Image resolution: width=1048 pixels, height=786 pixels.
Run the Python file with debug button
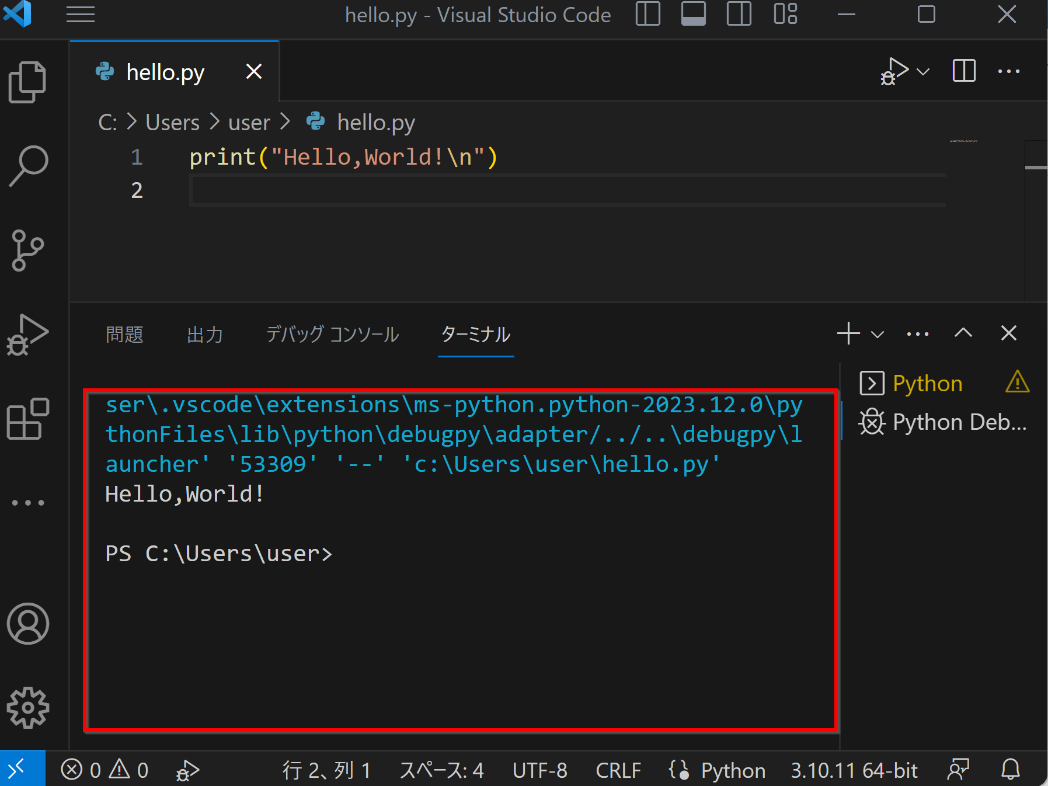894,71
